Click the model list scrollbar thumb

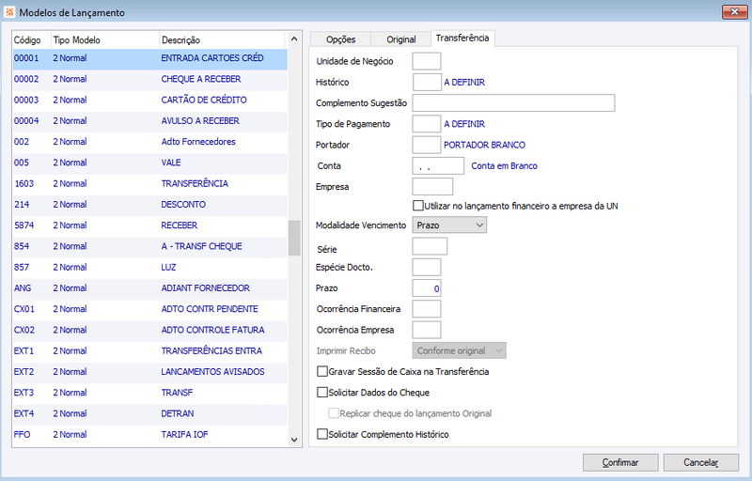click(x=294, y=238)
